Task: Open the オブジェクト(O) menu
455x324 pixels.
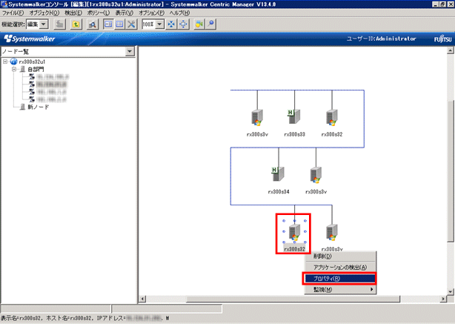Action: click(x=44, y=13)
